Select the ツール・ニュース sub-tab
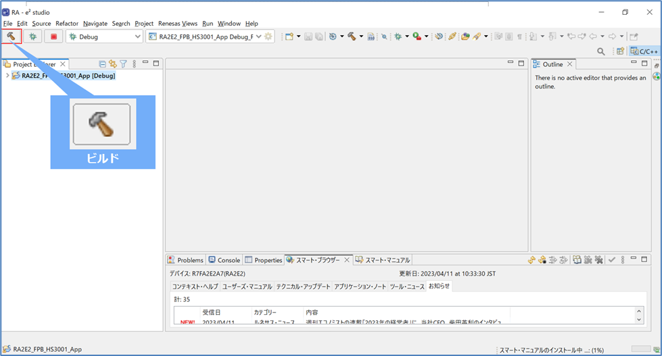 click(x=407, y=286)
